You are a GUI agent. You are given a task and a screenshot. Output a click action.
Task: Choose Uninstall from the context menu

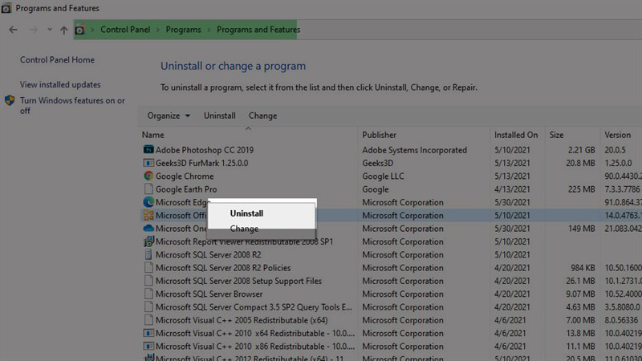pos(246,213)
